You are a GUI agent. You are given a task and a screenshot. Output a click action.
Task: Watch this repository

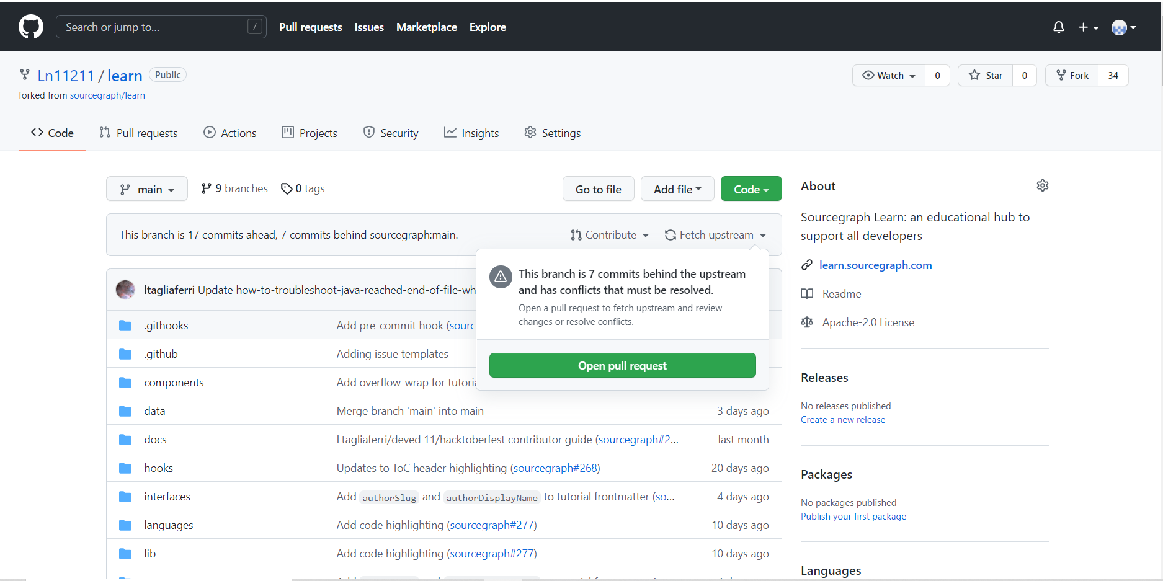888,75
